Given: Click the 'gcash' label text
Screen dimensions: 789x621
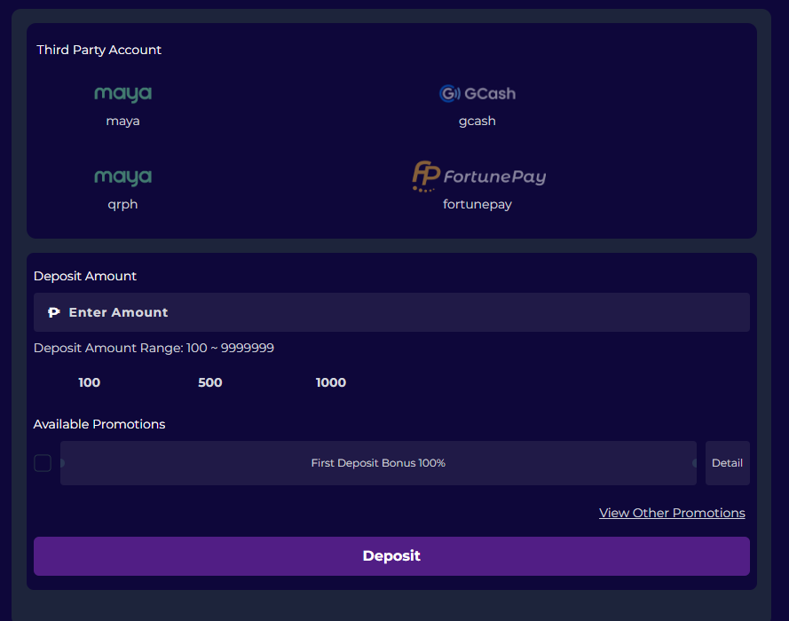Looking at the screenshot, I should click(477, 122).
